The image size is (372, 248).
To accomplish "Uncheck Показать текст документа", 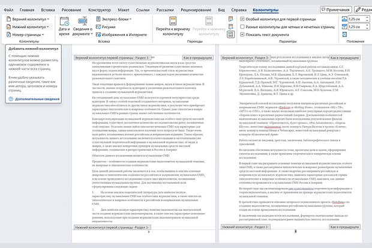I will [243, 35].
